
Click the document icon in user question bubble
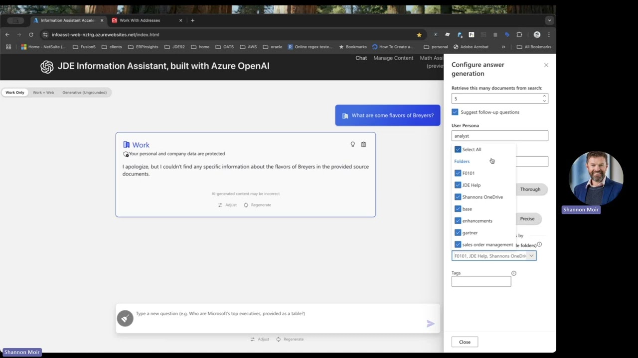(345, 115)
